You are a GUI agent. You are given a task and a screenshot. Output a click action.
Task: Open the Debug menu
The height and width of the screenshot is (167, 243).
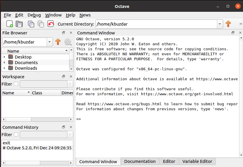tap(34, 15)
